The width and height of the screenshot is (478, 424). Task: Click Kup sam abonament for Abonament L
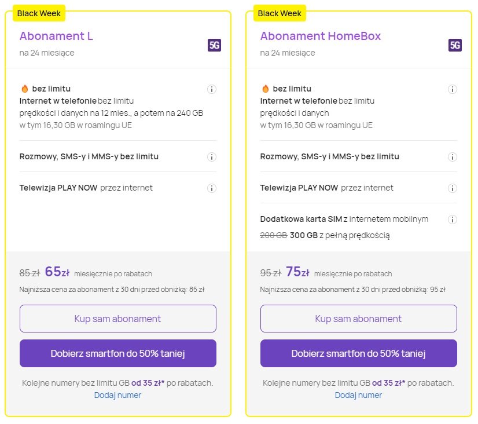[118, 319]
